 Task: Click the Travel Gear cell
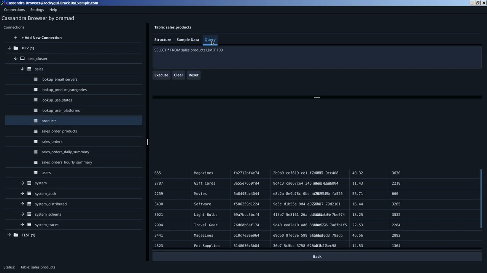[206, 225]
